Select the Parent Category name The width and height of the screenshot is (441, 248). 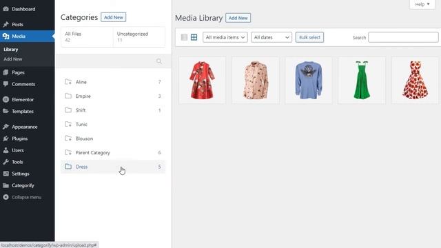pos(93,153)
